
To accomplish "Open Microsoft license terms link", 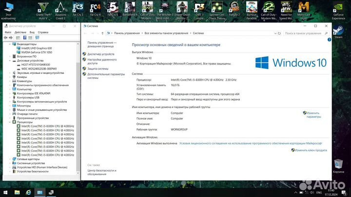I will coord(251,143).
